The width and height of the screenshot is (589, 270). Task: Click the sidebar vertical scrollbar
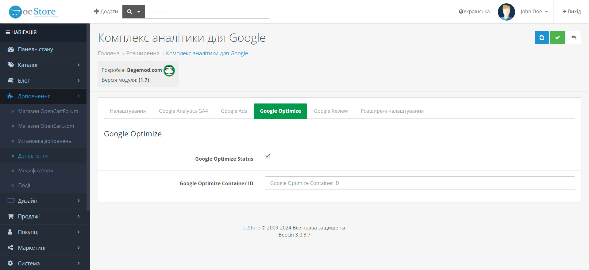(x=88, y=117)
